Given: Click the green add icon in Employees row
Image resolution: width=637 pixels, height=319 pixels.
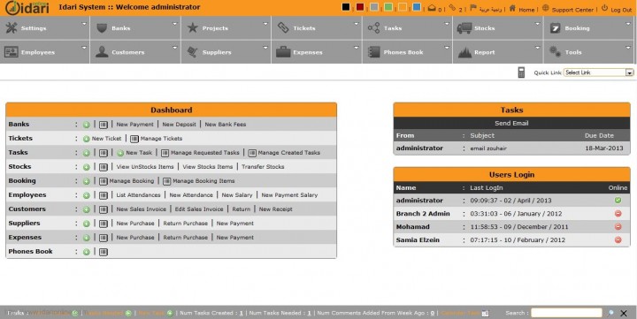Looking at the screenshot, I should tap(86, 195).
